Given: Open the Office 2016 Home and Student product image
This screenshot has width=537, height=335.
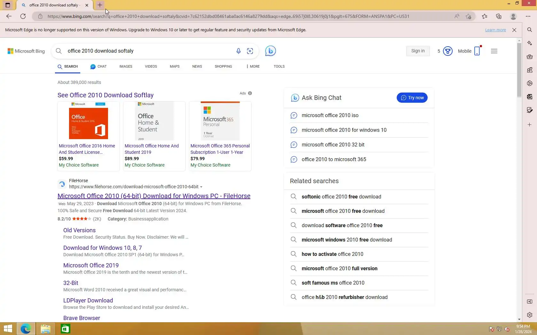Looking at the screenshot, I should click(x=89, y=121).
